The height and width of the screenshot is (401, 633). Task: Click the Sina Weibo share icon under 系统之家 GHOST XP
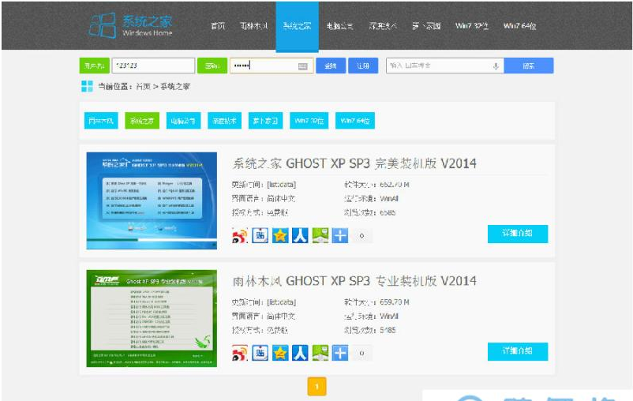[240, 235]
